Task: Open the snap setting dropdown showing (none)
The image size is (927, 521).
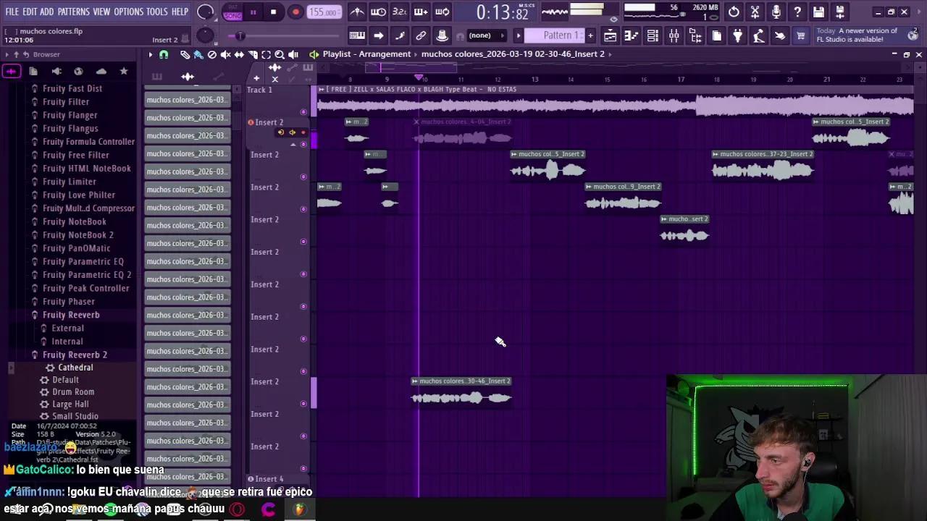Action: coord(480,35)
